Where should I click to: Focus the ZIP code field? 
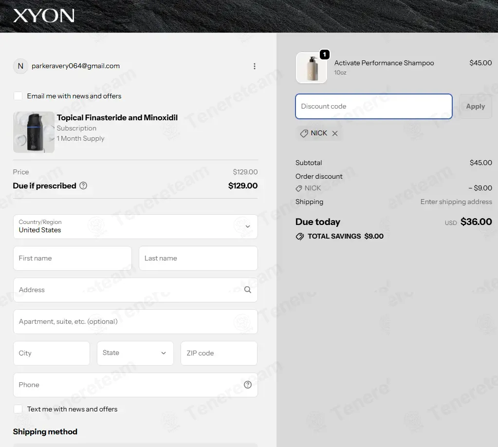219,353
